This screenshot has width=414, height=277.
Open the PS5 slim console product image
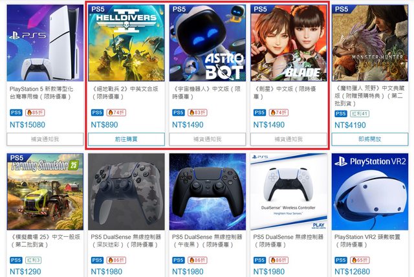click(45, 43)
